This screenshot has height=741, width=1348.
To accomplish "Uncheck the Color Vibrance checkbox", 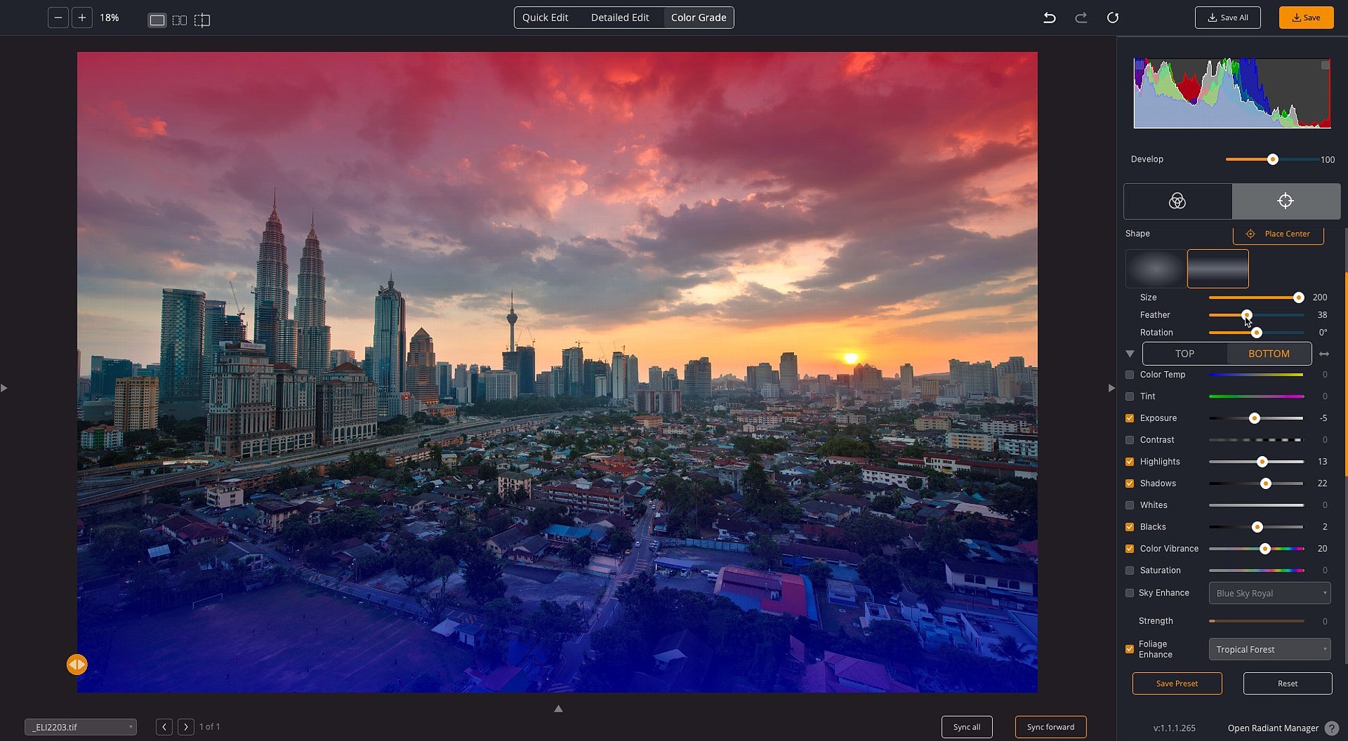I will point(1130,549).
